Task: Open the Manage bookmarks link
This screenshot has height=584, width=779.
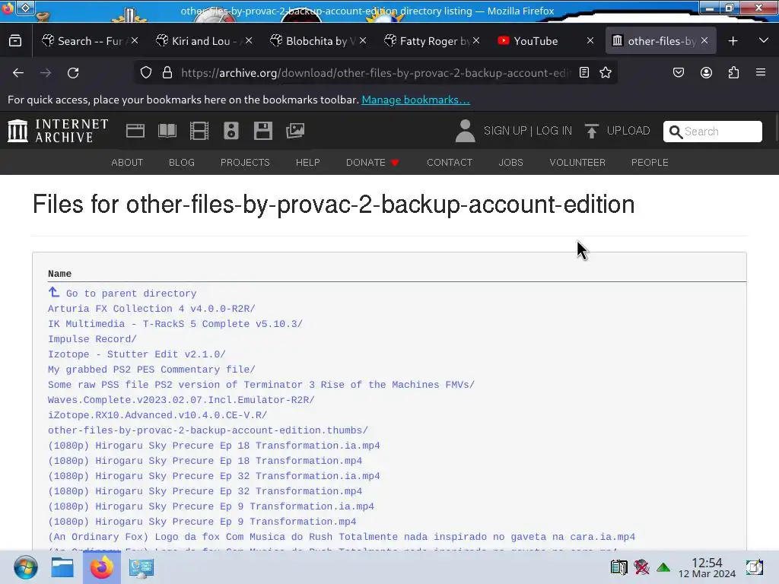Action: coord(415,100)
